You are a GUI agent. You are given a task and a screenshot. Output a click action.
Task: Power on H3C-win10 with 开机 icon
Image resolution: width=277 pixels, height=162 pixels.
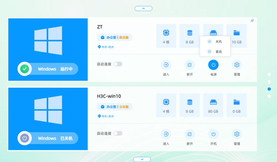click(213, 134)
